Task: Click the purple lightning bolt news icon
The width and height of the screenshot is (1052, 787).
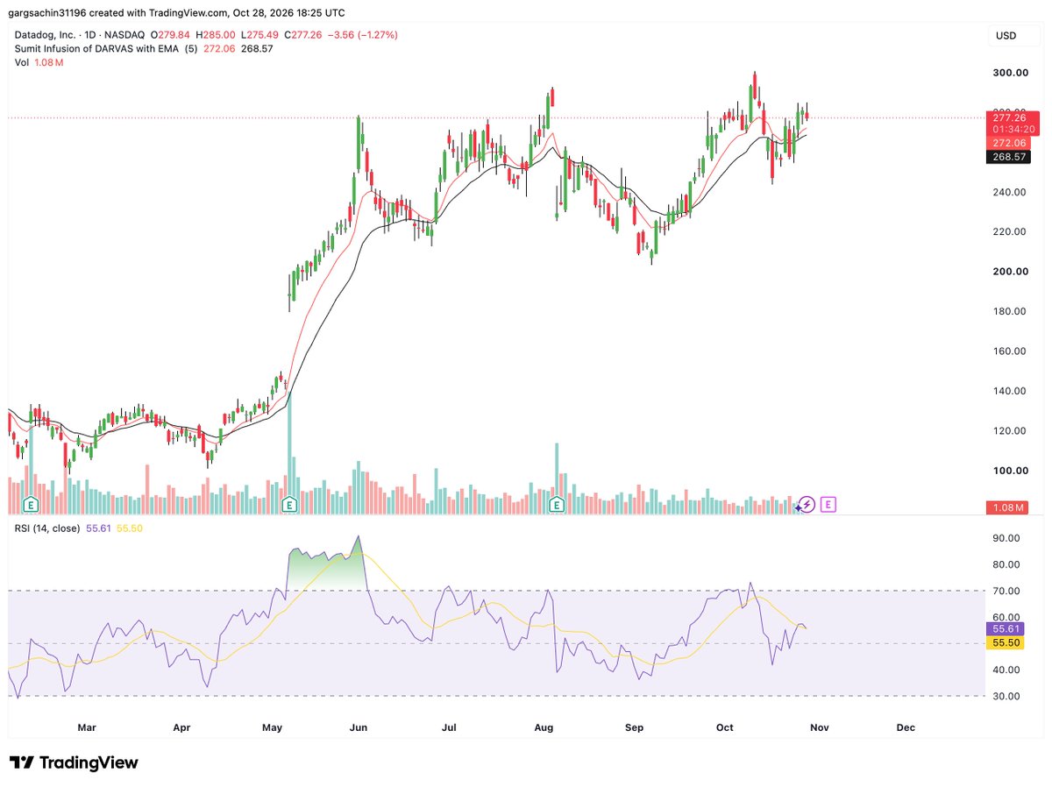Action: click(x=807, y=504)
